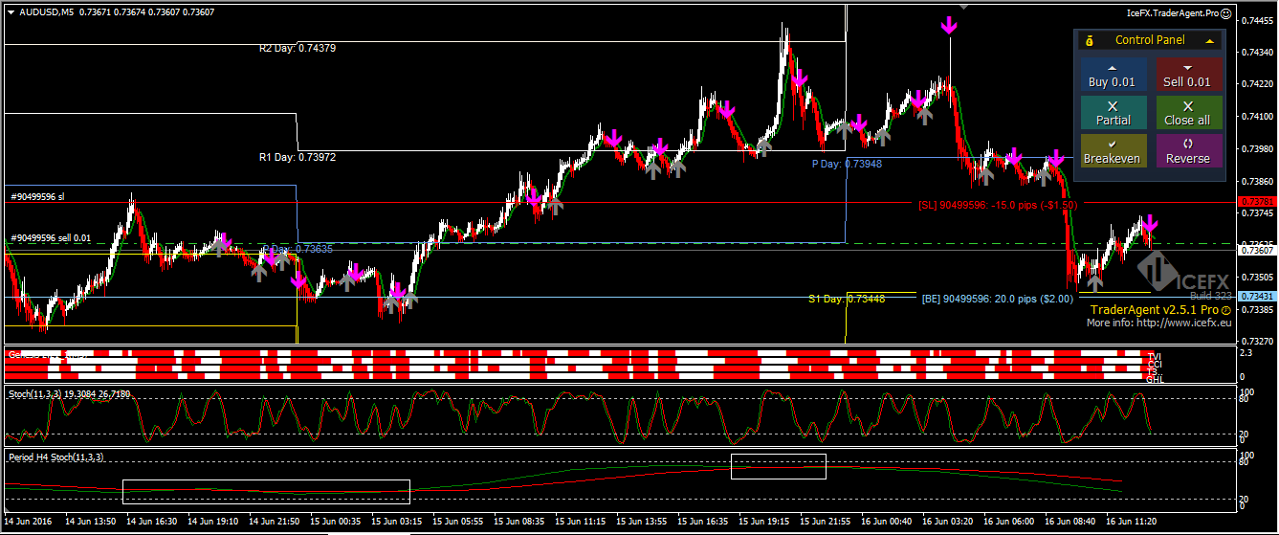Click the Close all button

1187,113
